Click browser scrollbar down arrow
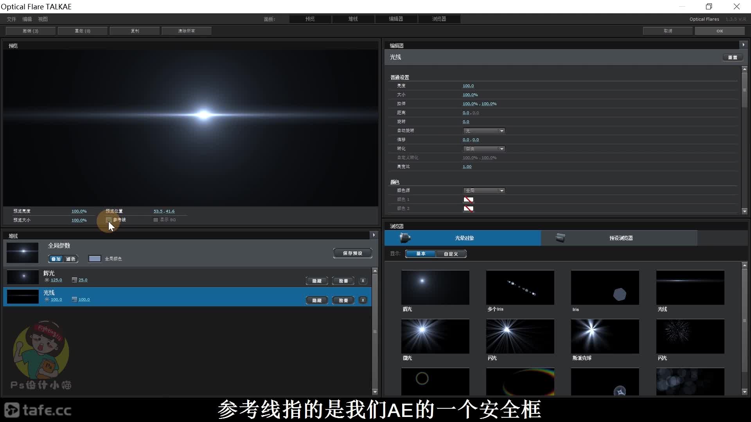 point(744,392)
